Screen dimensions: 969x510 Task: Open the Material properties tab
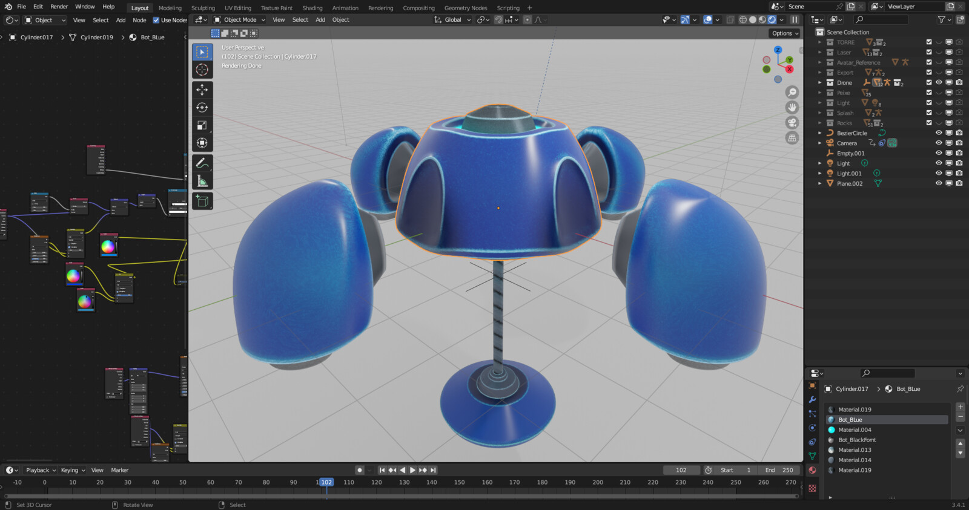click(812, 470)
